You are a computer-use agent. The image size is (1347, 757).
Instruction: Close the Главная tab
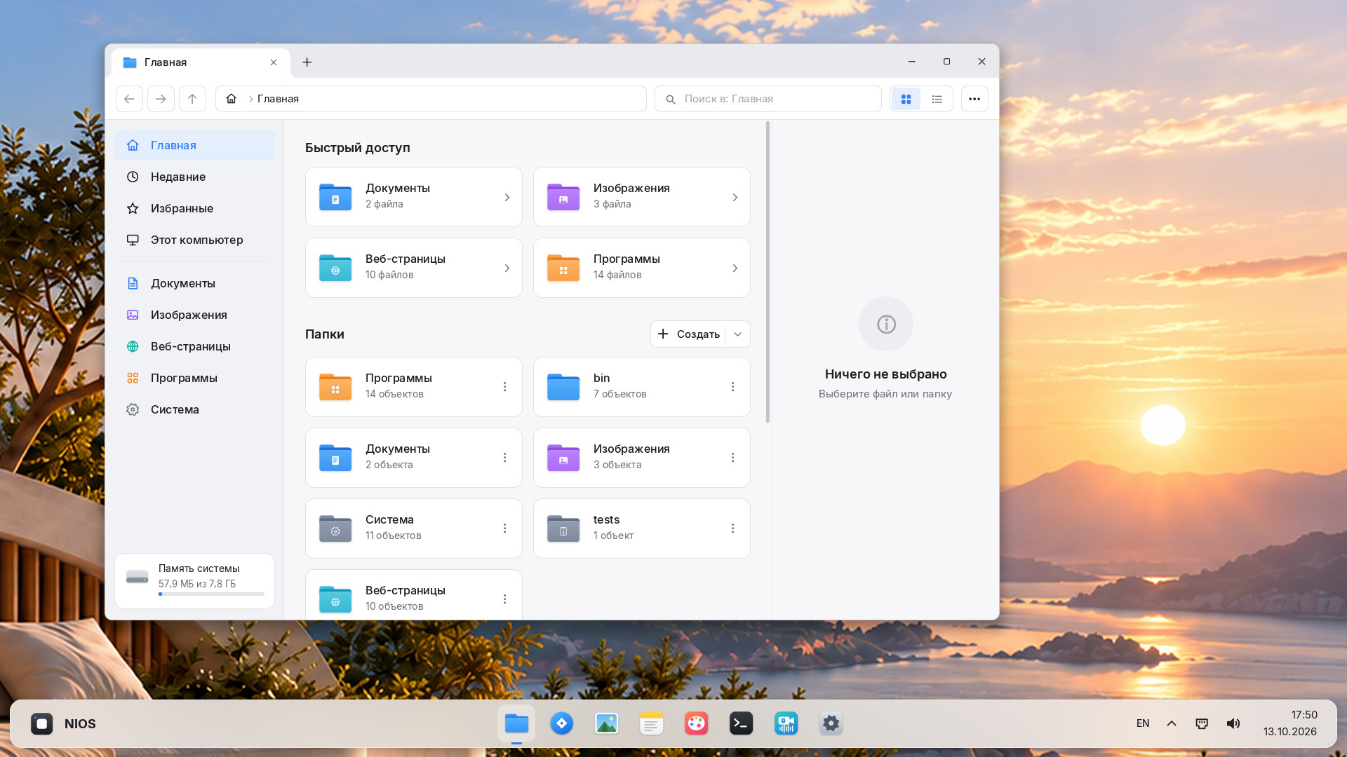[274, 62]
